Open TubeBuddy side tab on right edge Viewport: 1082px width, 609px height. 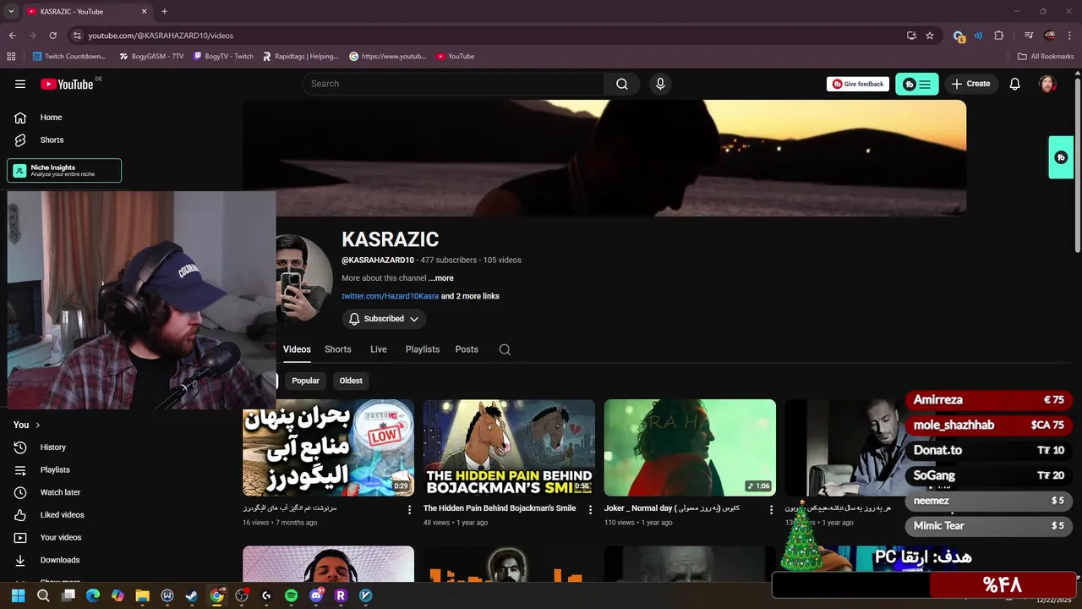click(x=1061, y=157)
